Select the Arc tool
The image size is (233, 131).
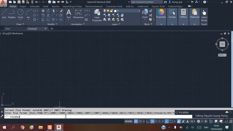coord(28,14)
